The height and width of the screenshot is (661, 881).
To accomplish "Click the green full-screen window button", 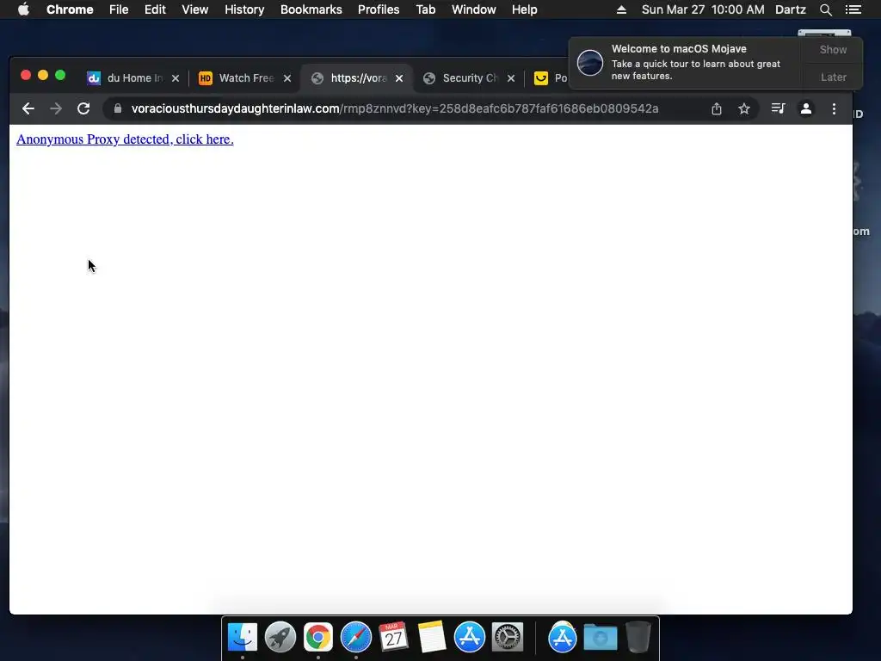I will 60,76.
